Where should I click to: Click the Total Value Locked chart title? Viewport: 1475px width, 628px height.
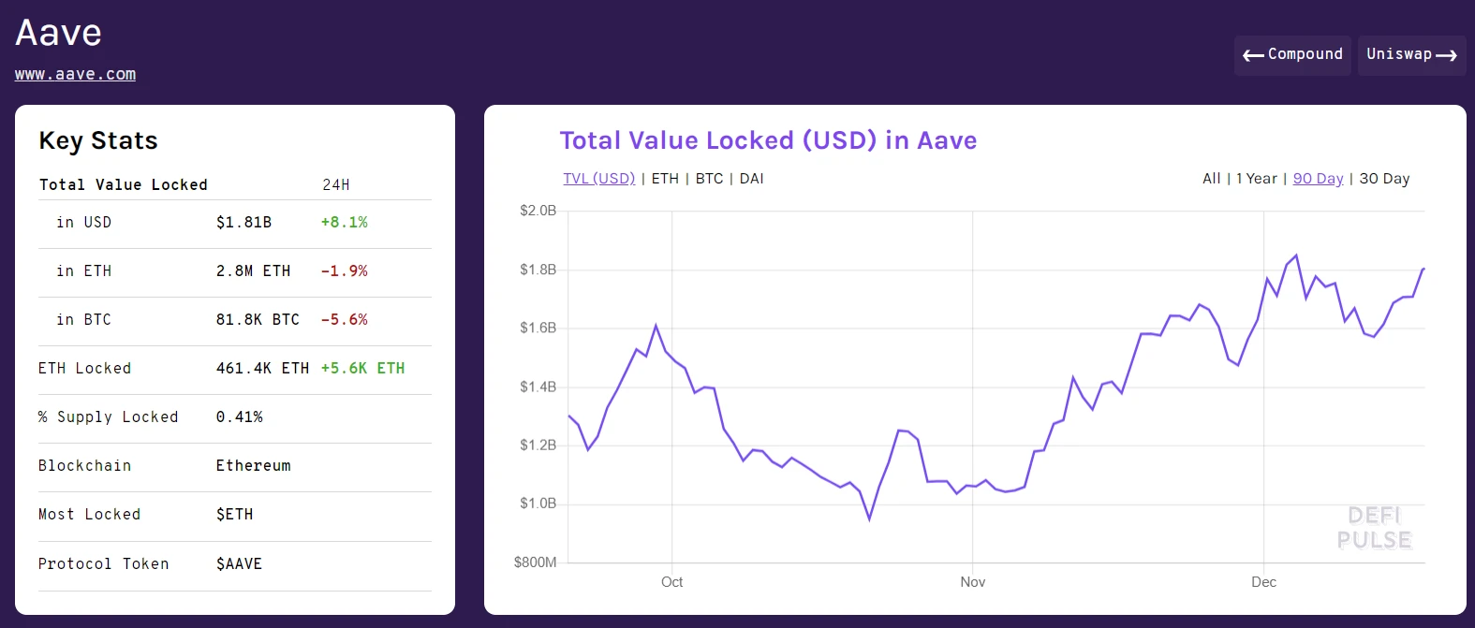[768, 139]
